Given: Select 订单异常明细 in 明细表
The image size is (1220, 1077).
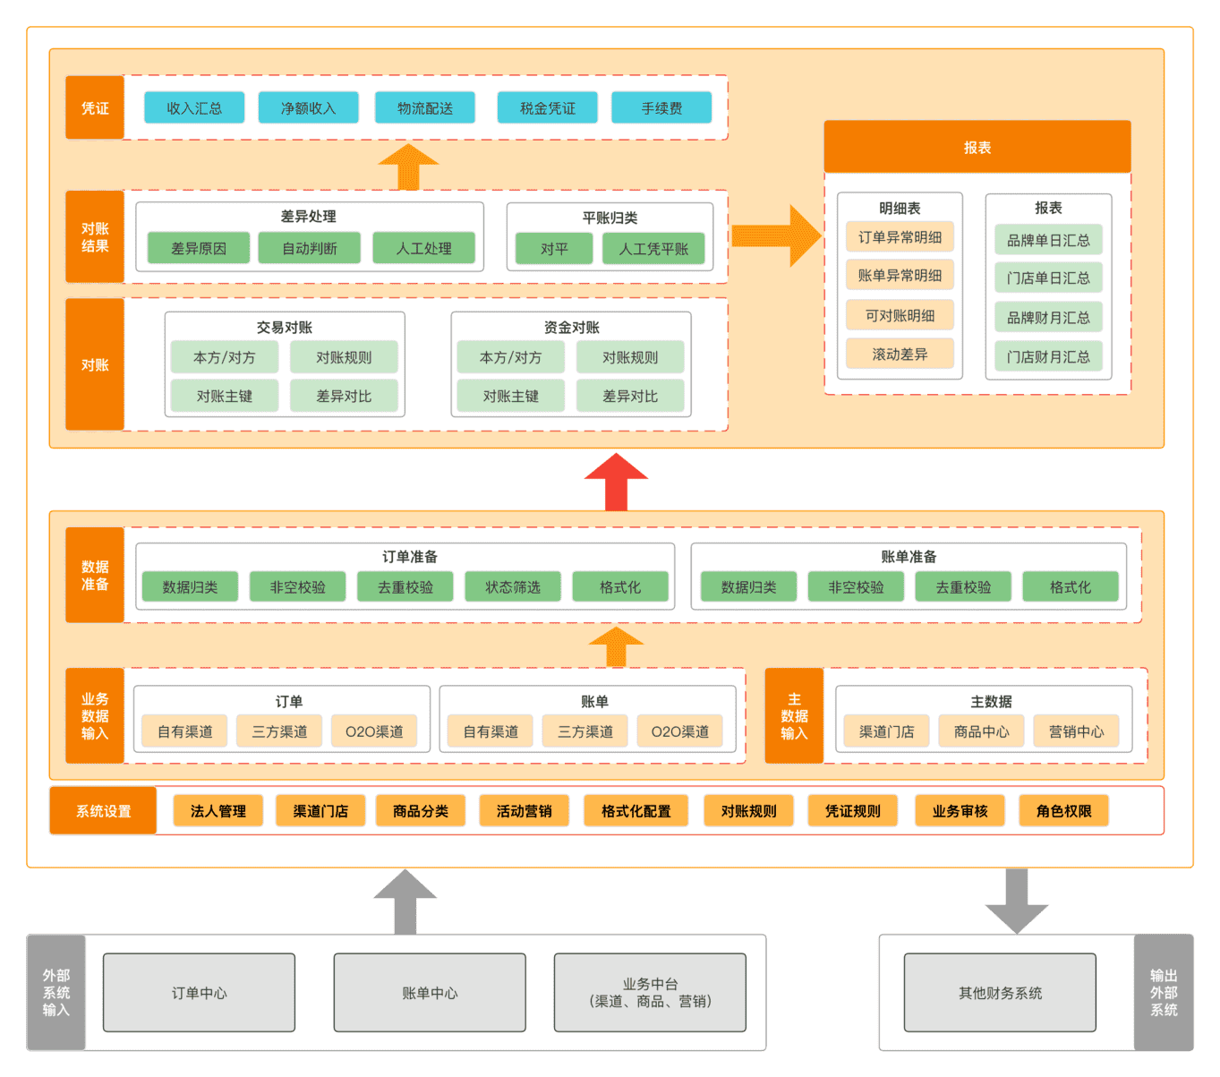Looking at the screenshot, I should coord(900,237).
